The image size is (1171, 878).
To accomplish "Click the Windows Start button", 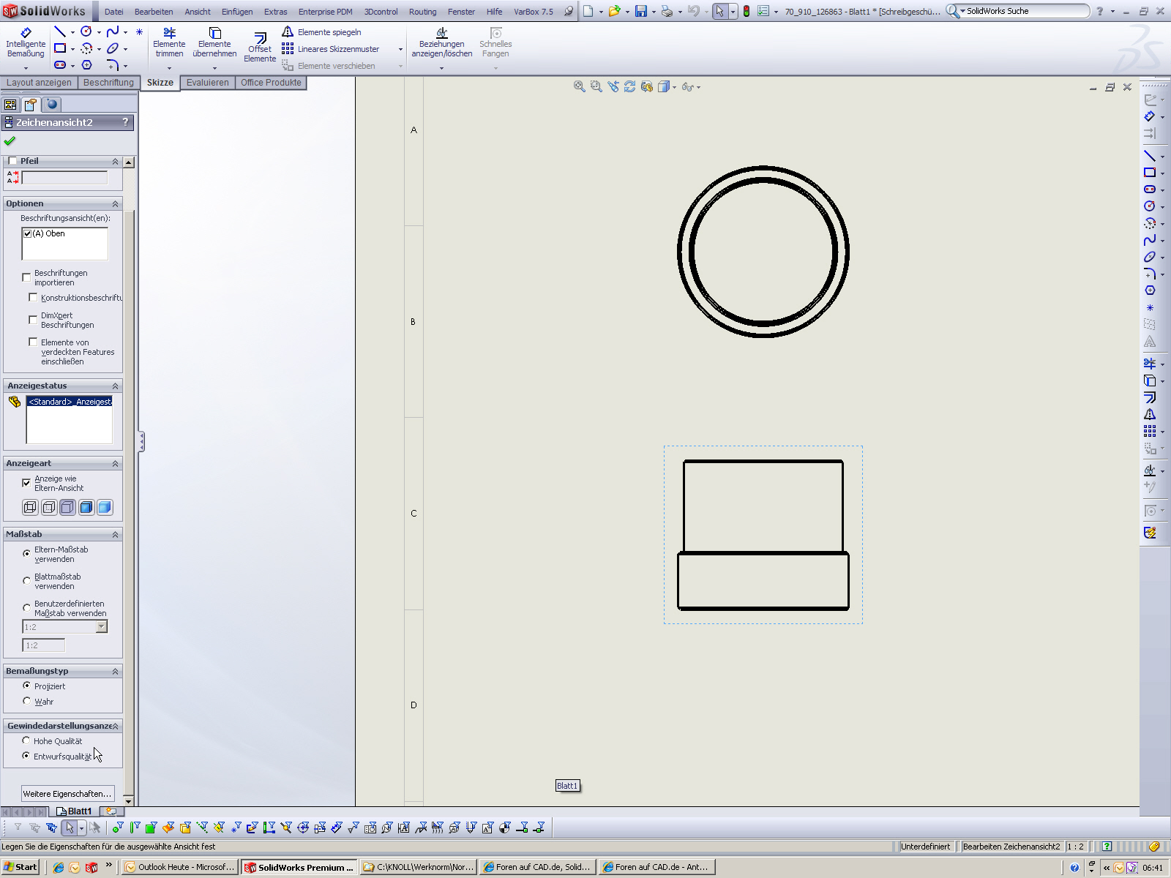I will click(20, 867).
